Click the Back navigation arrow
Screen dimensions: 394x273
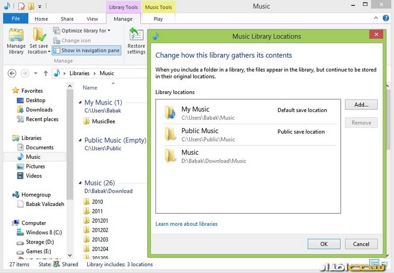click(12, 73)
